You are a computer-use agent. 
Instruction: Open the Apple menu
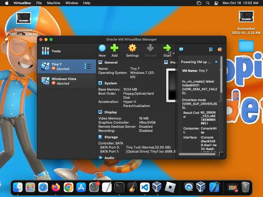coord(7,3)
